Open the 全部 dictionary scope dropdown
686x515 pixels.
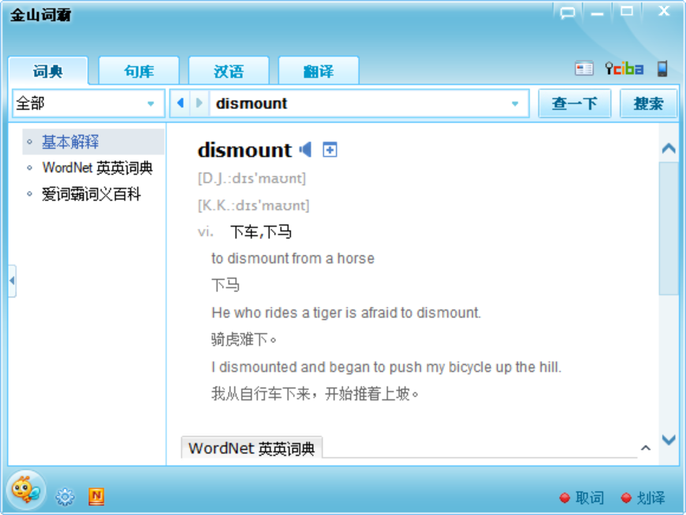(88, 103)
